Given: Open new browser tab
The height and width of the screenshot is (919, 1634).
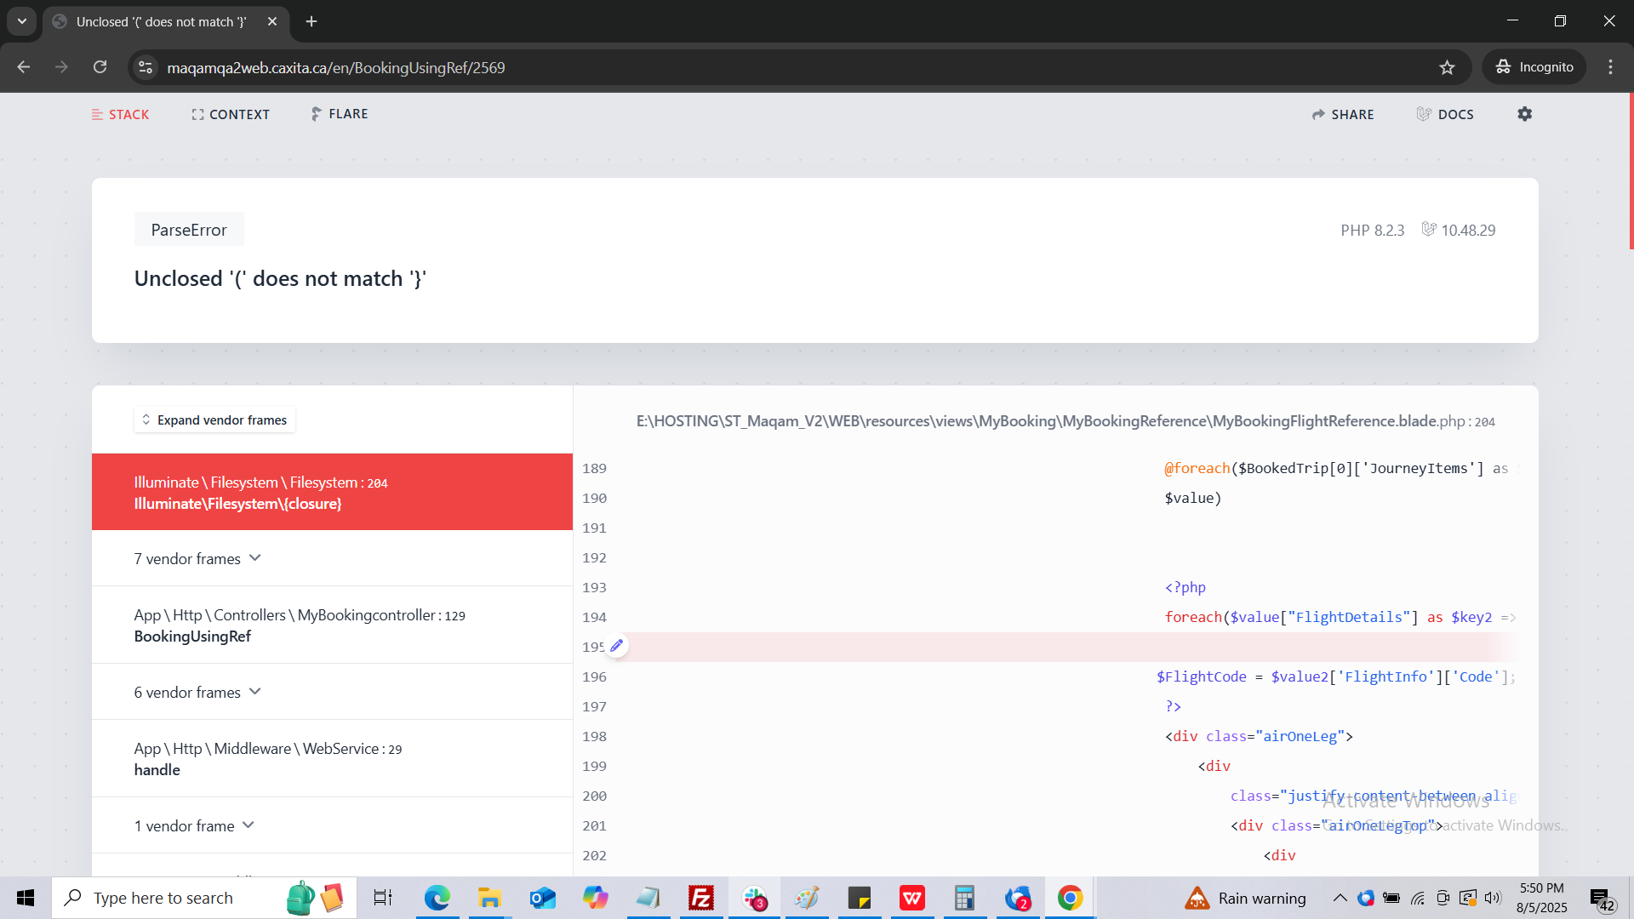Looking at the screenshot, I should tap(311, 21).
